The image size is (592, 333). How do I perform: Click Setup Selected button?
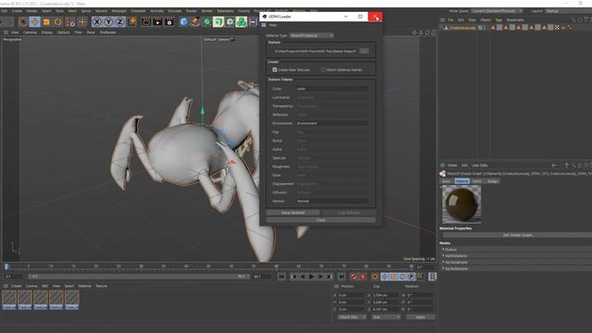pos(293,213)
